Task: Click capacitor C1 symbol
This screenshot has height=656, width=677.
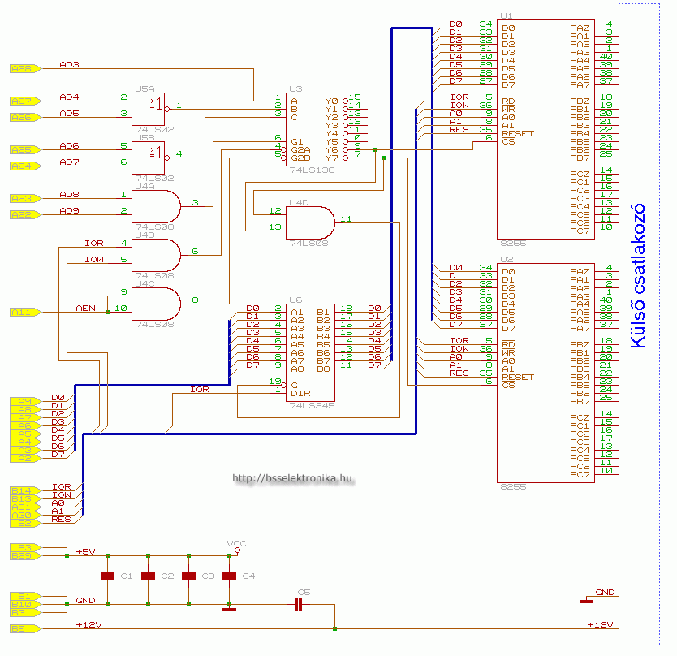Action: 107,576
